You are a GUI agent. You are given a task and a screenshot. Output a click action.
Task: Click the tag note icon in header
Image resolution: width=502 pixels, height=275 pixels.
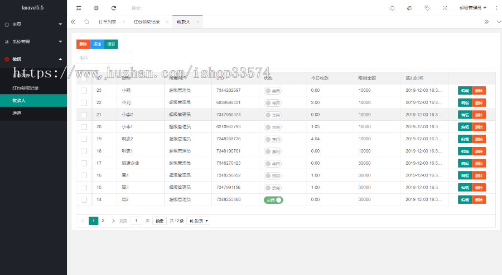pos(427,8)
